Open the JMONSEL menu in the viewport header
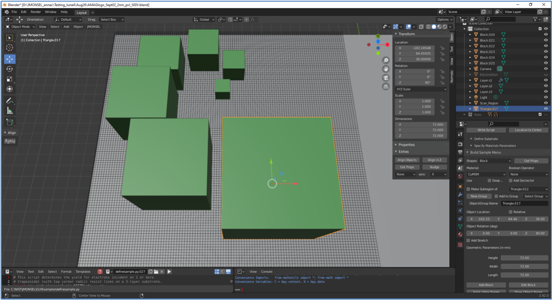Image resolution: width=552 pixels, height=300 pixels. 94,27
